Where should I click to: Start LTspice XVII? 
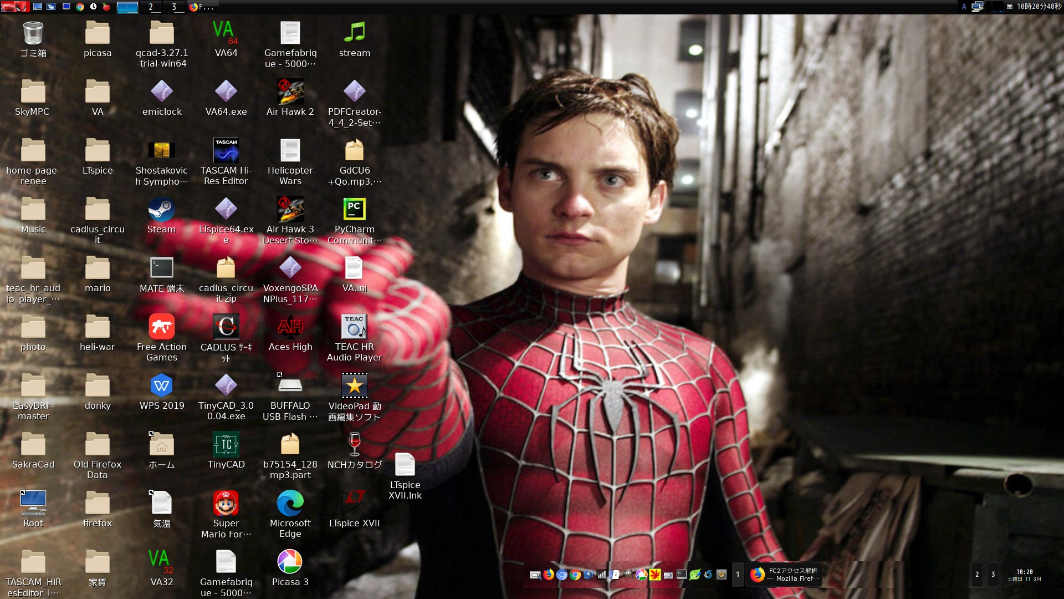354,503
